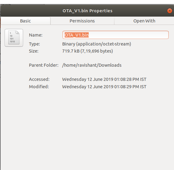Click the highlighted OTA_V1.bin text

77,35
